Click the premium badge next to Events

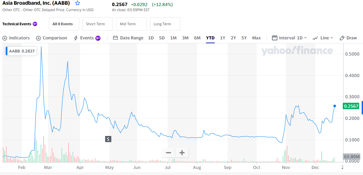tap(98, 38)
